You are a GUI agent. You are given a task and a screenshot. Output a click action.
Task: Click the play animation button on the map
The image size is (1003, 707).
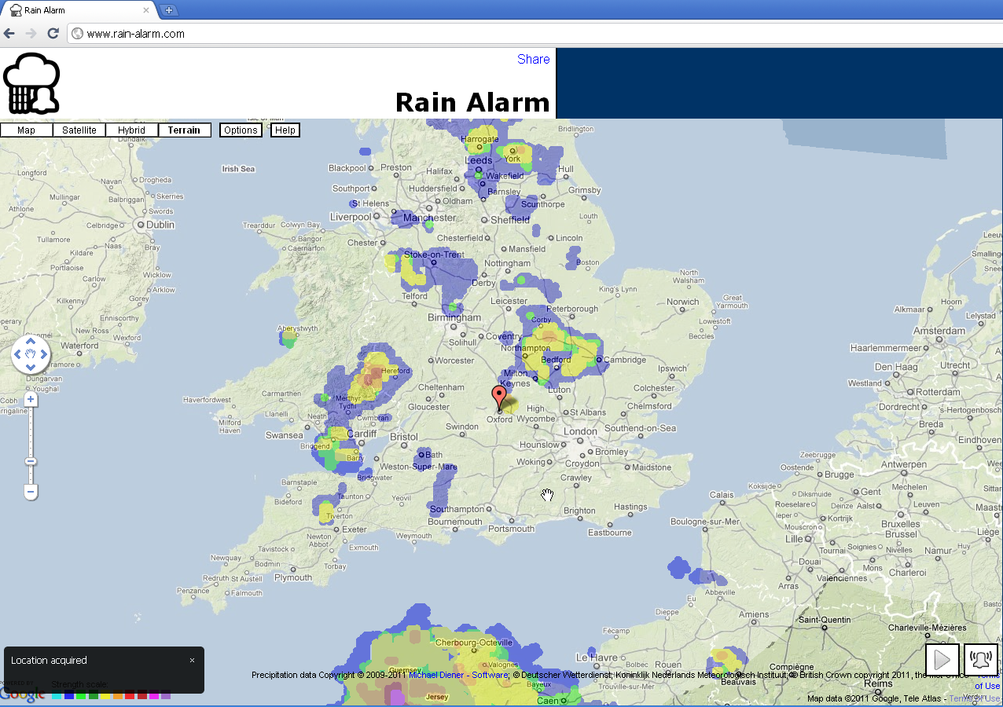(942, 660)
